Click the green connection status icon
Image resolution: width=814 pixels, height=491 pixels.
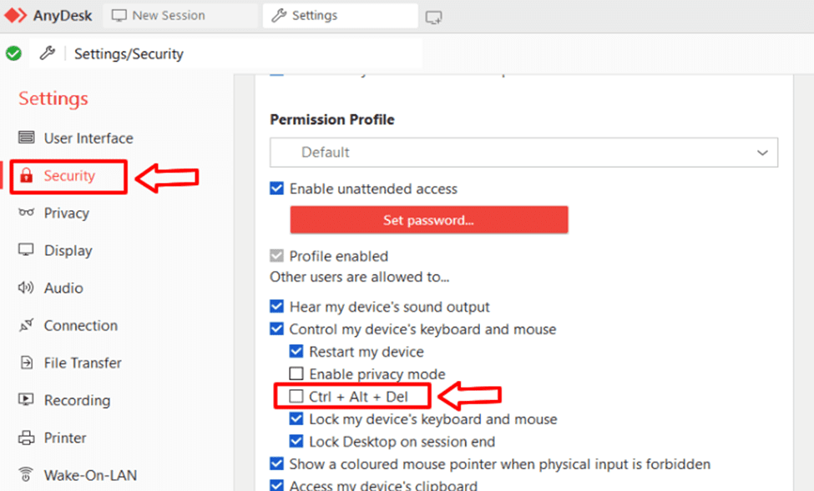tap(13, 53)
